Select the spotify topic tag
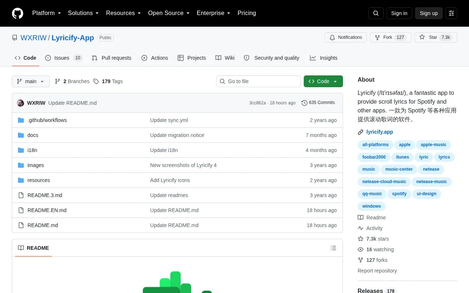This screenshot has width=469, height=293. (399, 194)
